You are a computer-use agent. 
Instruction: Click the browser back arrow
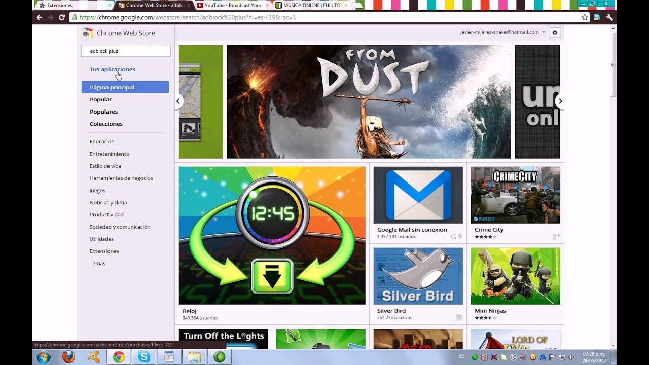tap(39, 17)
